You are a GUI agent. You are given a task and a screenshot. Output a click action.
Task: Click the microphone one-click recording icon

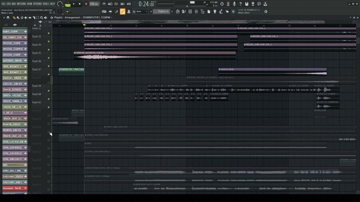click(234, 4)
